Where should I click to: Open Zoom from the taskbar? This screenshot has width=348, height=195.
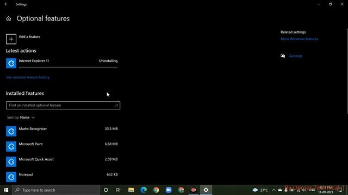pos(169,190)
